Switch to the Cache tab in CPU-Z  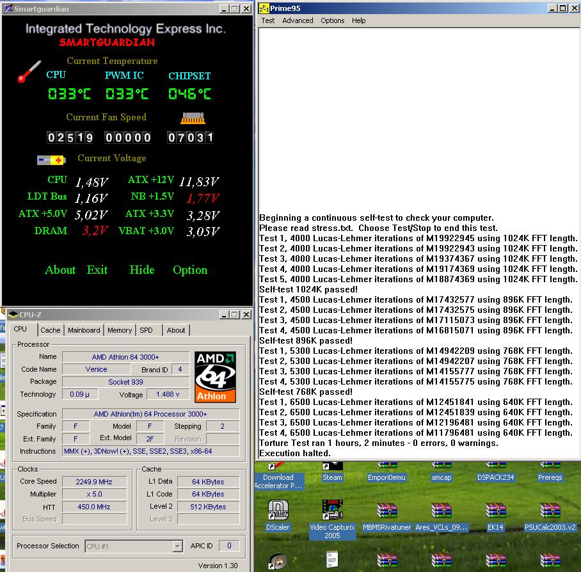click(x=51, y=330)
